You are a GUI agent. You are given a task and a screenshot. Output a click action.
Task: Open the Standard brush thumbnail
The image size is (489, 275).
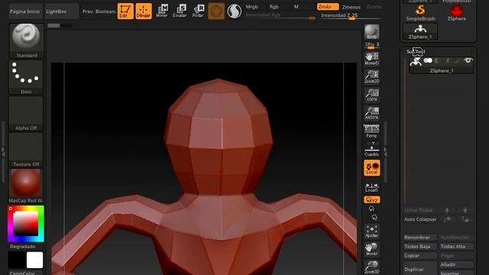click(x=26, y=40)
